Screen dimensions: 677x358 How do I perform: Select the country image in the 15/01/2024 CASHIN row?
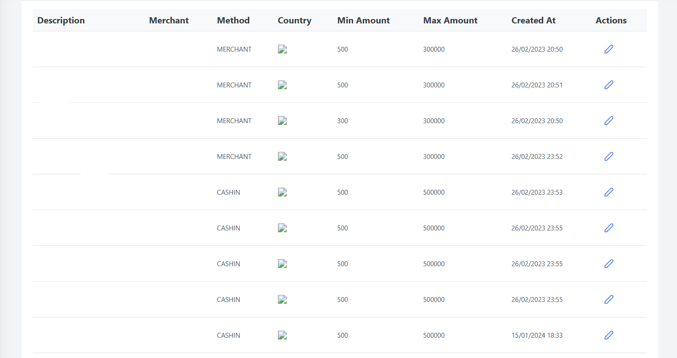[282, 335]
